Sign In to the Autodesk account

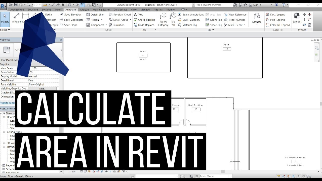[257, 5]
